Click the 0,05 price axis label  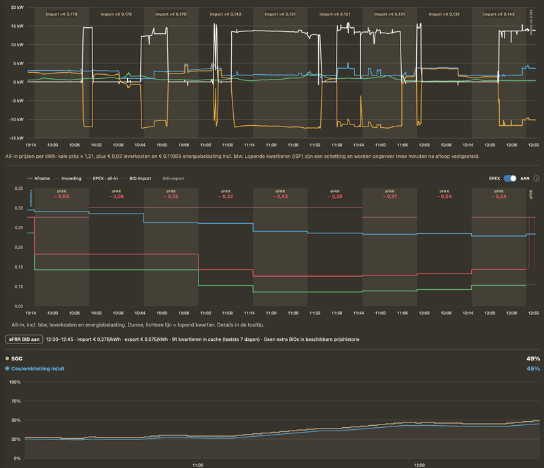point(19,306)
